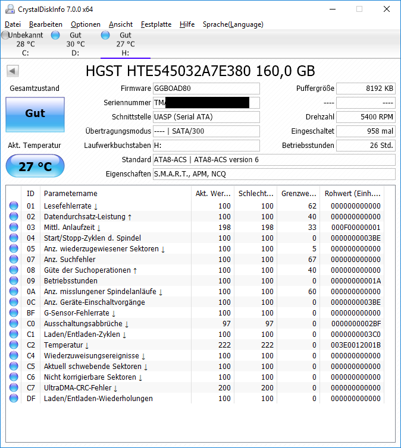Viewport: 401px width, 448px height.
Task: Click status icon for Mittl. Anlaufzeit row
Action: pyautogui.click(x=14, y=227)
